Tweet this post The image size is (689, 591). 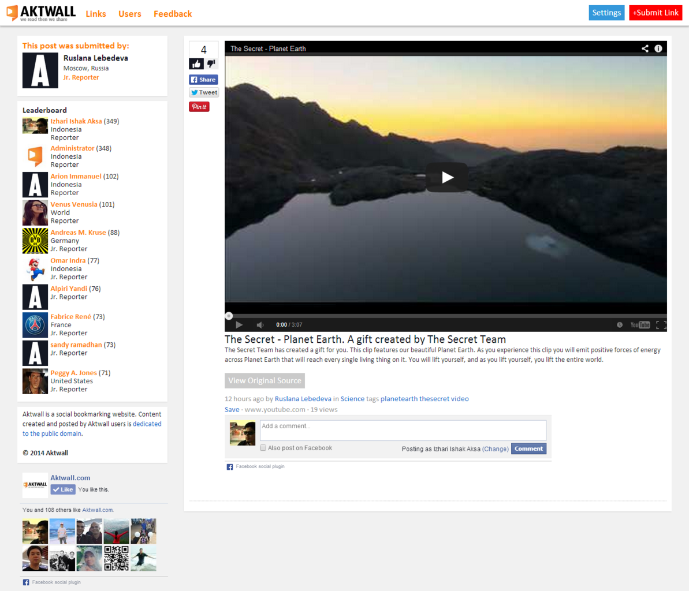204,92
